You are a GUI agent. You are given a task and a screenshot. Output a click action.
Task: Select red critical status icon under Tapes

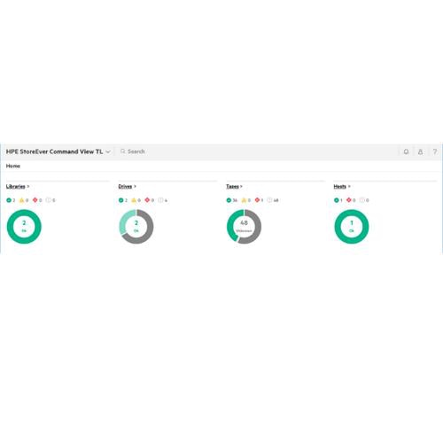coord(257,200)
